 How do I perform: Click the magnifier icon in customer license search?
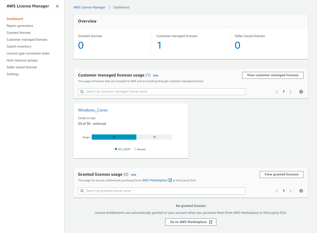click(x=82, y=92)
